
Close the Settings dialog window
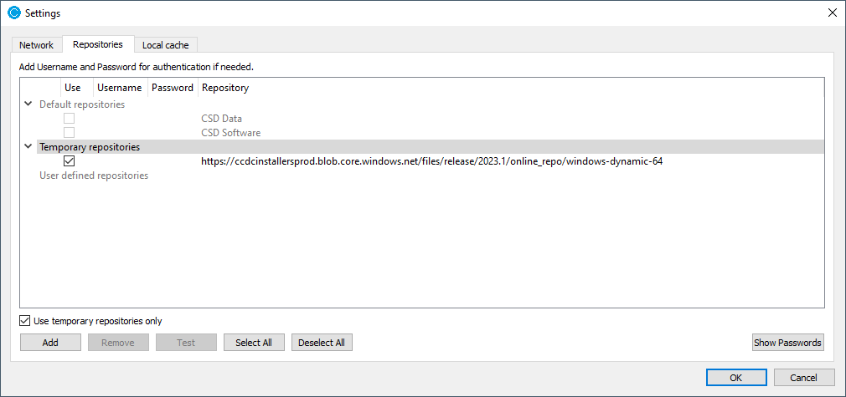point(832,13)
